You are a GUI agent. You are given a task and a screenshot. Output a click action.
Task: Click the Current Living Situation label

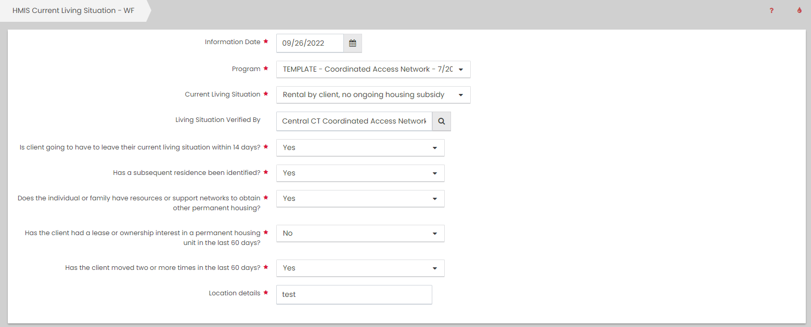click(x=222, y=94)
